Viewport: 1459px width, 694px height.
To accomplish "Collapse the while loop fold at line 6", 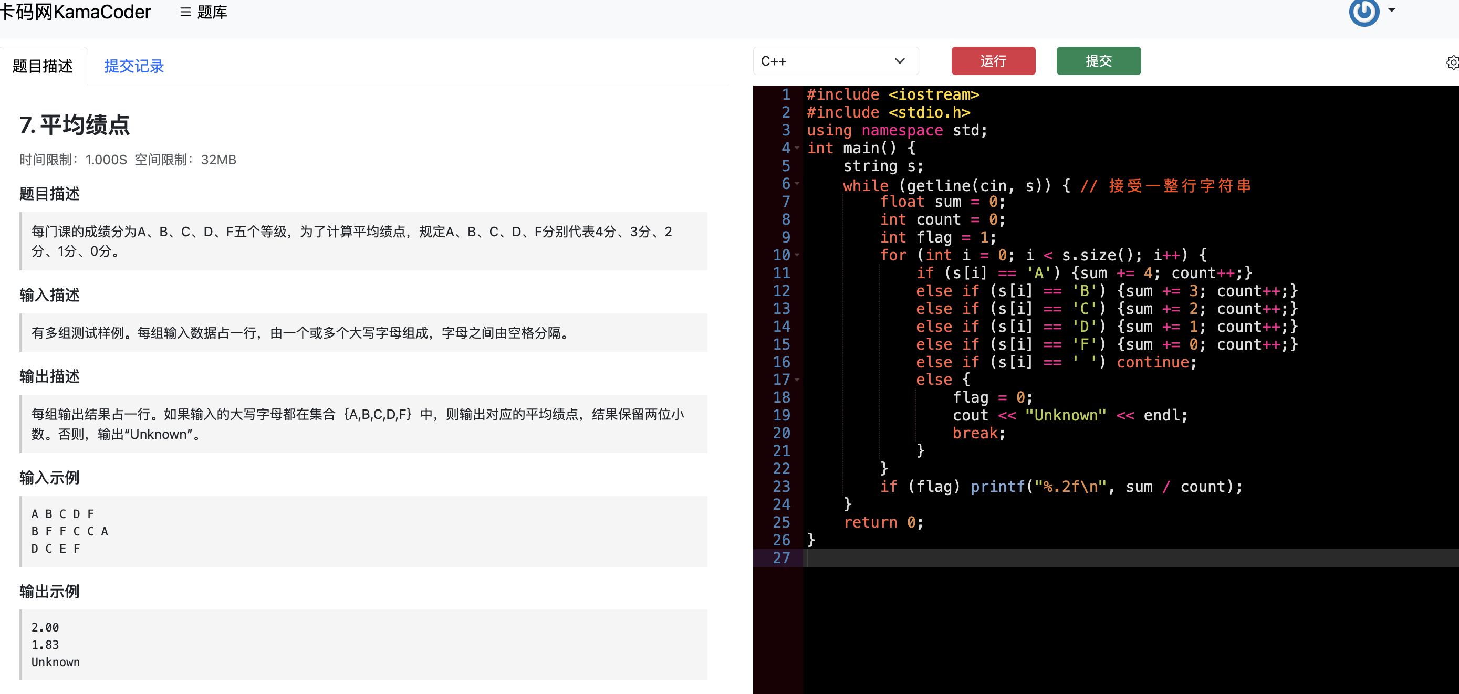I will pyautogui.click(x=797, y=184).
